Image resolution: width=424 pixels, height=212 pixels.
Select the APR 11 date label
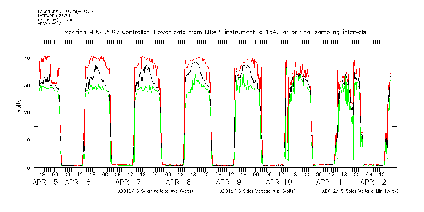click(x=329, y=183)
